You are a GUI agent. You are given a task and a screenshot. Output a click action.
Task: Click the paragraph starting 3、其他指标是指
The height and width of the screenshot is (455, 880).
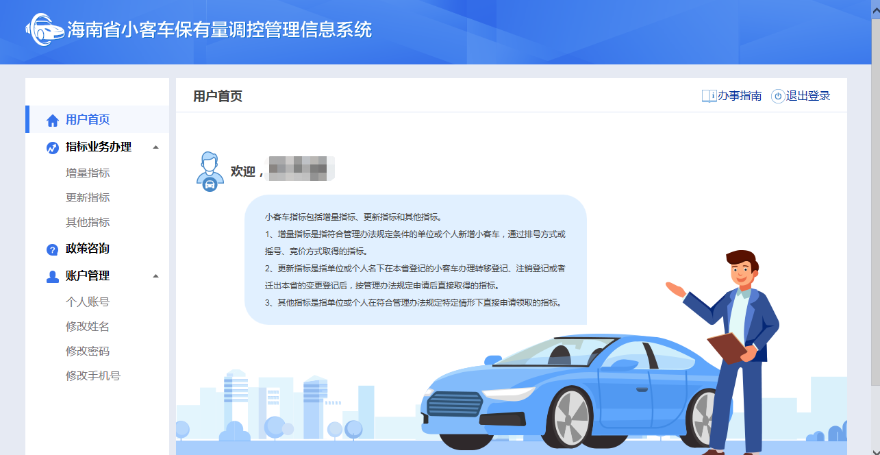pyautogui.click(x=413, y=302)
